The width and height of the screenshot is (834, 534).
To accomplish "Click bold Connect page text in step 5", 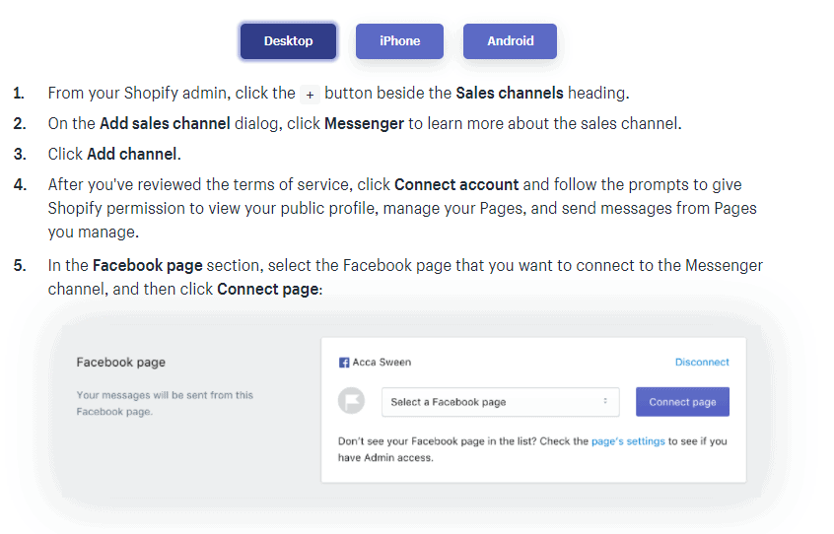I will point(267,290).
